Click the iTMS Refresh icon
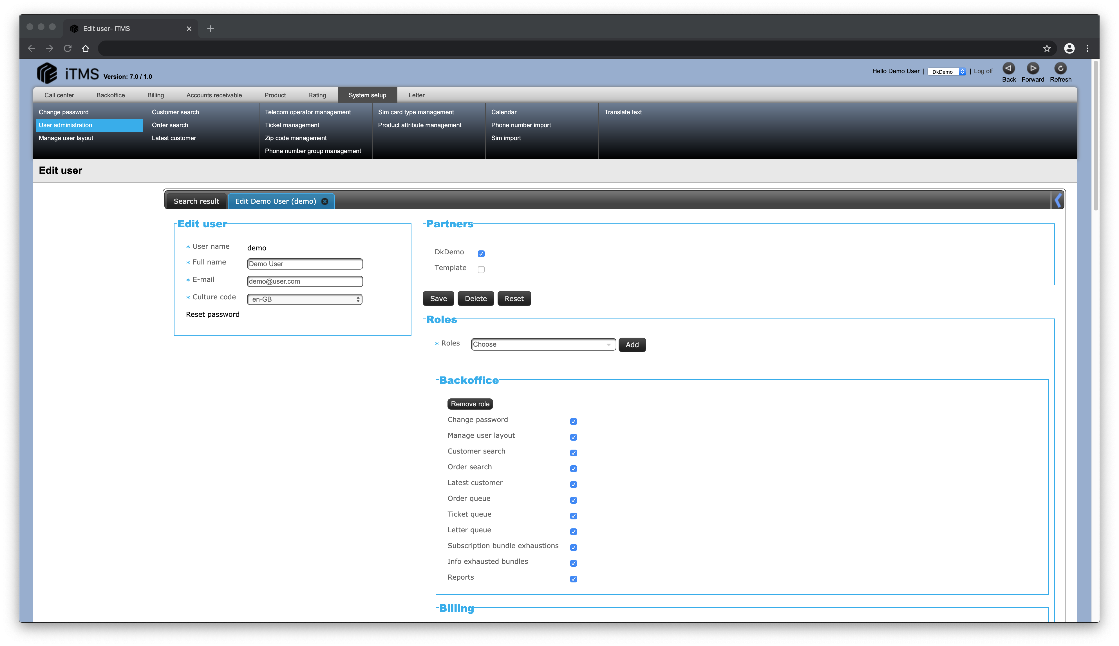Screen dimensions: 1119x646 point(1060,68)
